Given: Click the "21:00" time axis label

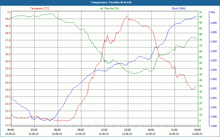Looking at the screenshot, I should [x=174, y=130].
